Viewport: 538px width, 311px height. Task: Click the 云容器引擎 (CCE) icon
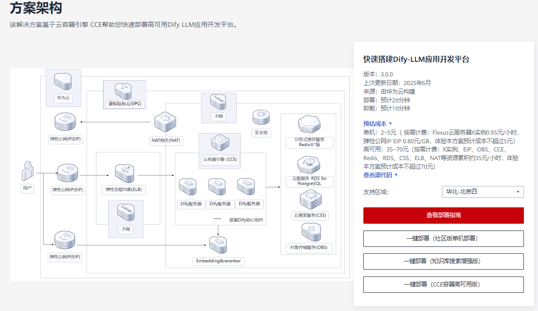click(x=220, y=143)
